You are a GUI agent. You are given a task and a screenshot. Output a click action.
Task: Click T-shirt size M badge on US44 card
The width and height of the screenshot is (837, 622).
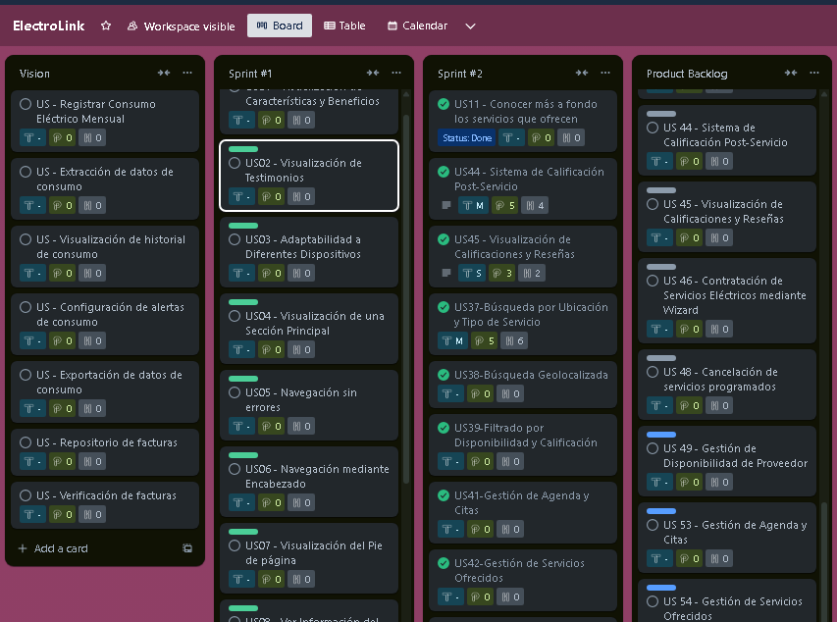click(x=473, y=206)
